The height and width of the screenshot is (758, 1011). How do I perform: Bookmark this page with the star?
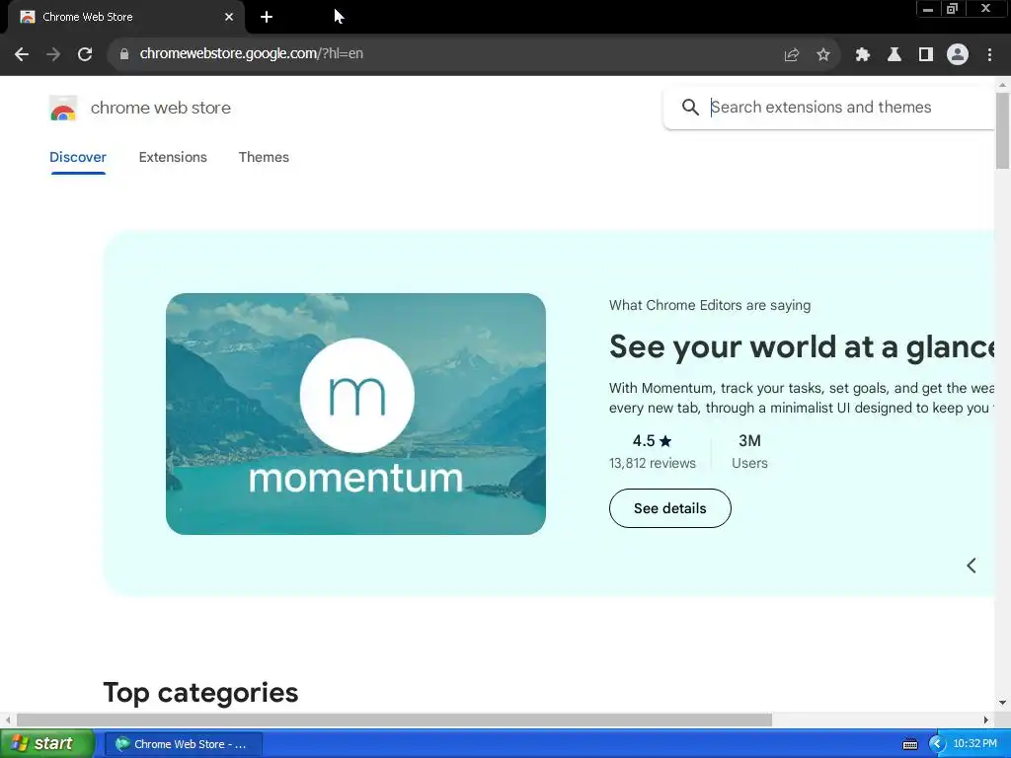pyautogui.click(x=823, y=55)
